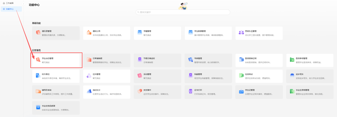
Task: Open the 通知公告 house icon
Action: (89, 33)
